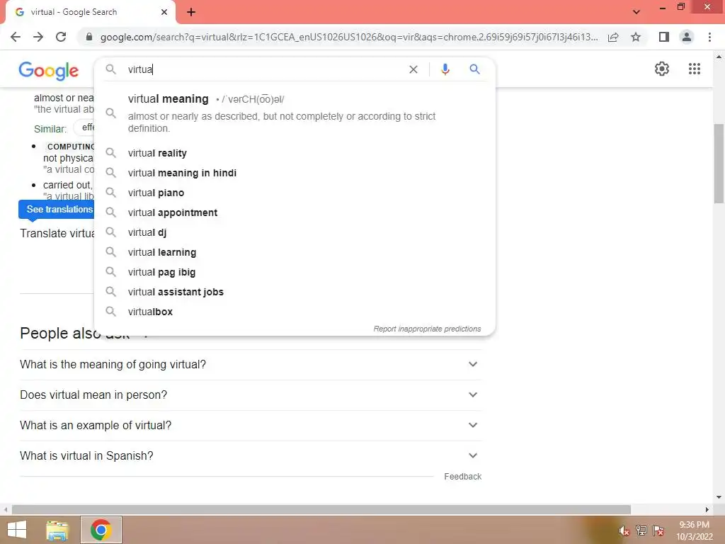Expand 'What is virtual in Spanish?'
725x544 pixels.
(251, 455)
